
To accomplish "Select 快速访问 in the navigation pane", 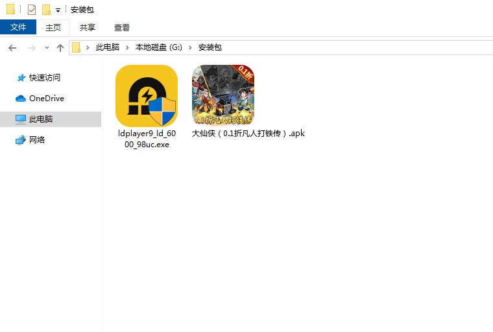I will coord(45,78).
